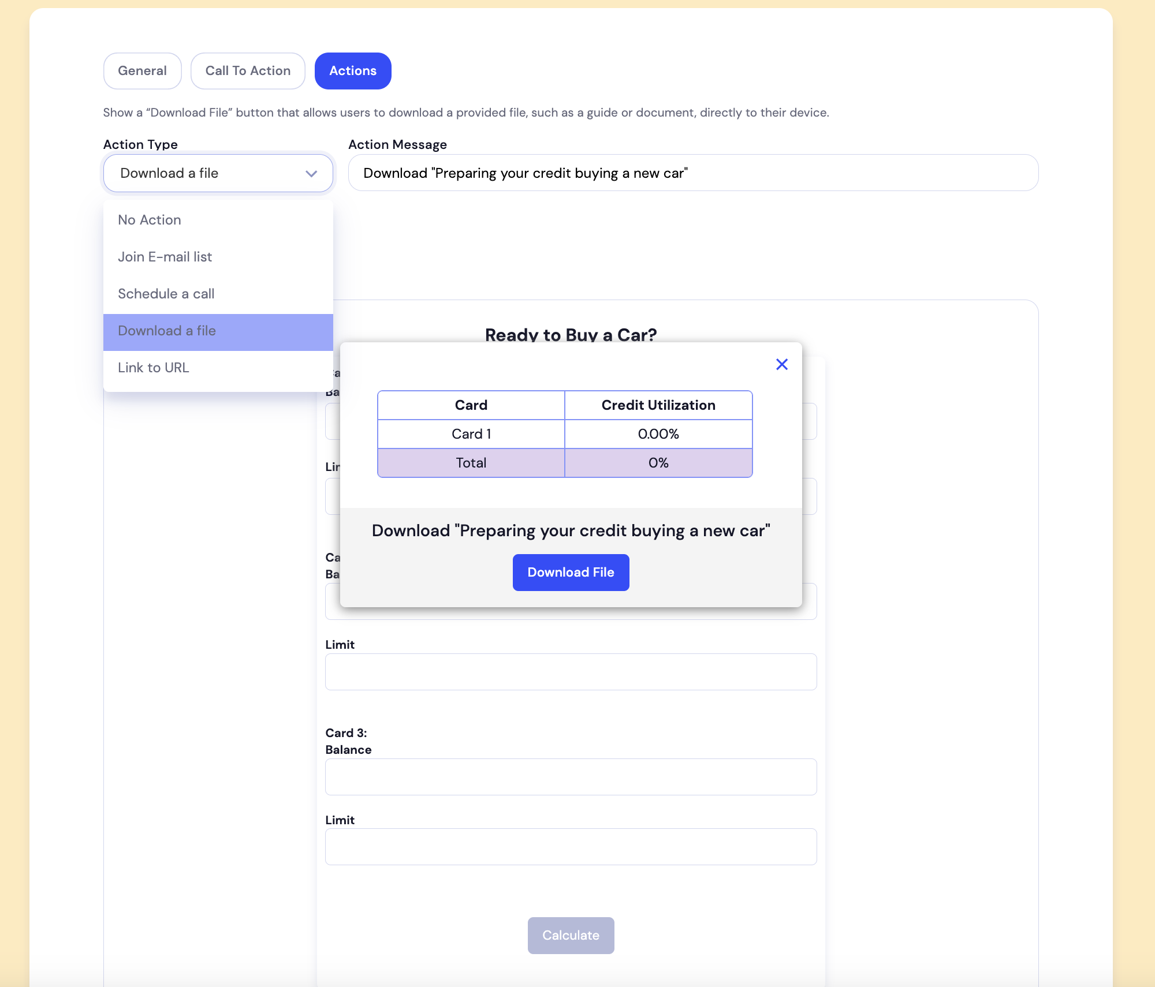This screenshot has height=987, width=1155.
Task: Click the Limit field under Card 3
Action: point(571,847)
